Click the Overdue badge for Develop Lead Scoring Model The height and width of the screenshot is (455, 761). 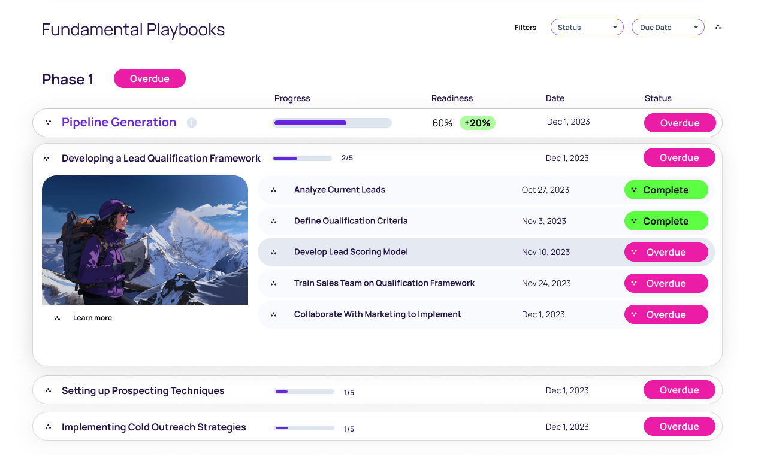666,252
